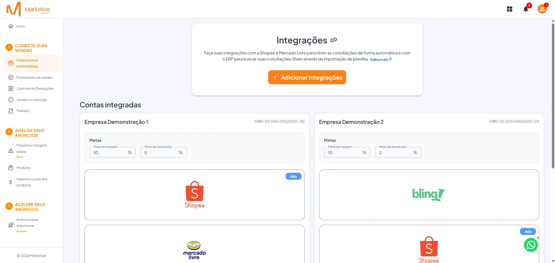The width and height of the screenshot is (555, 263).
Task: Open the user account avatar with alert badge
Action: (x=542, y=9)
